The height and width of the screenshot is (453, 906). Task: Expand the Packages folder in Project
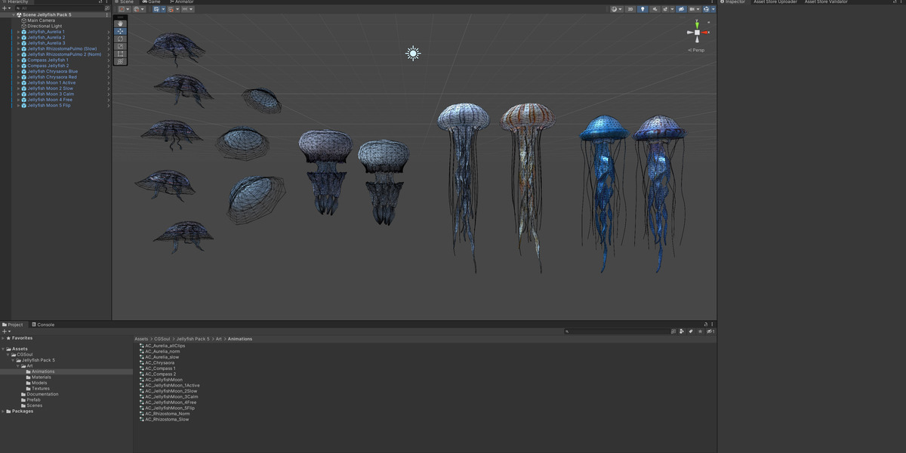tap(3, 411)
